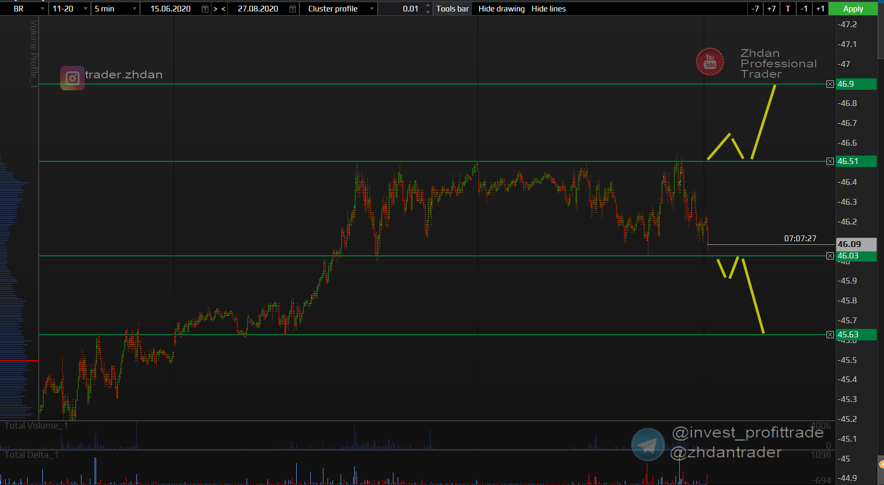Click the -1 day button

tap(804, 9)
